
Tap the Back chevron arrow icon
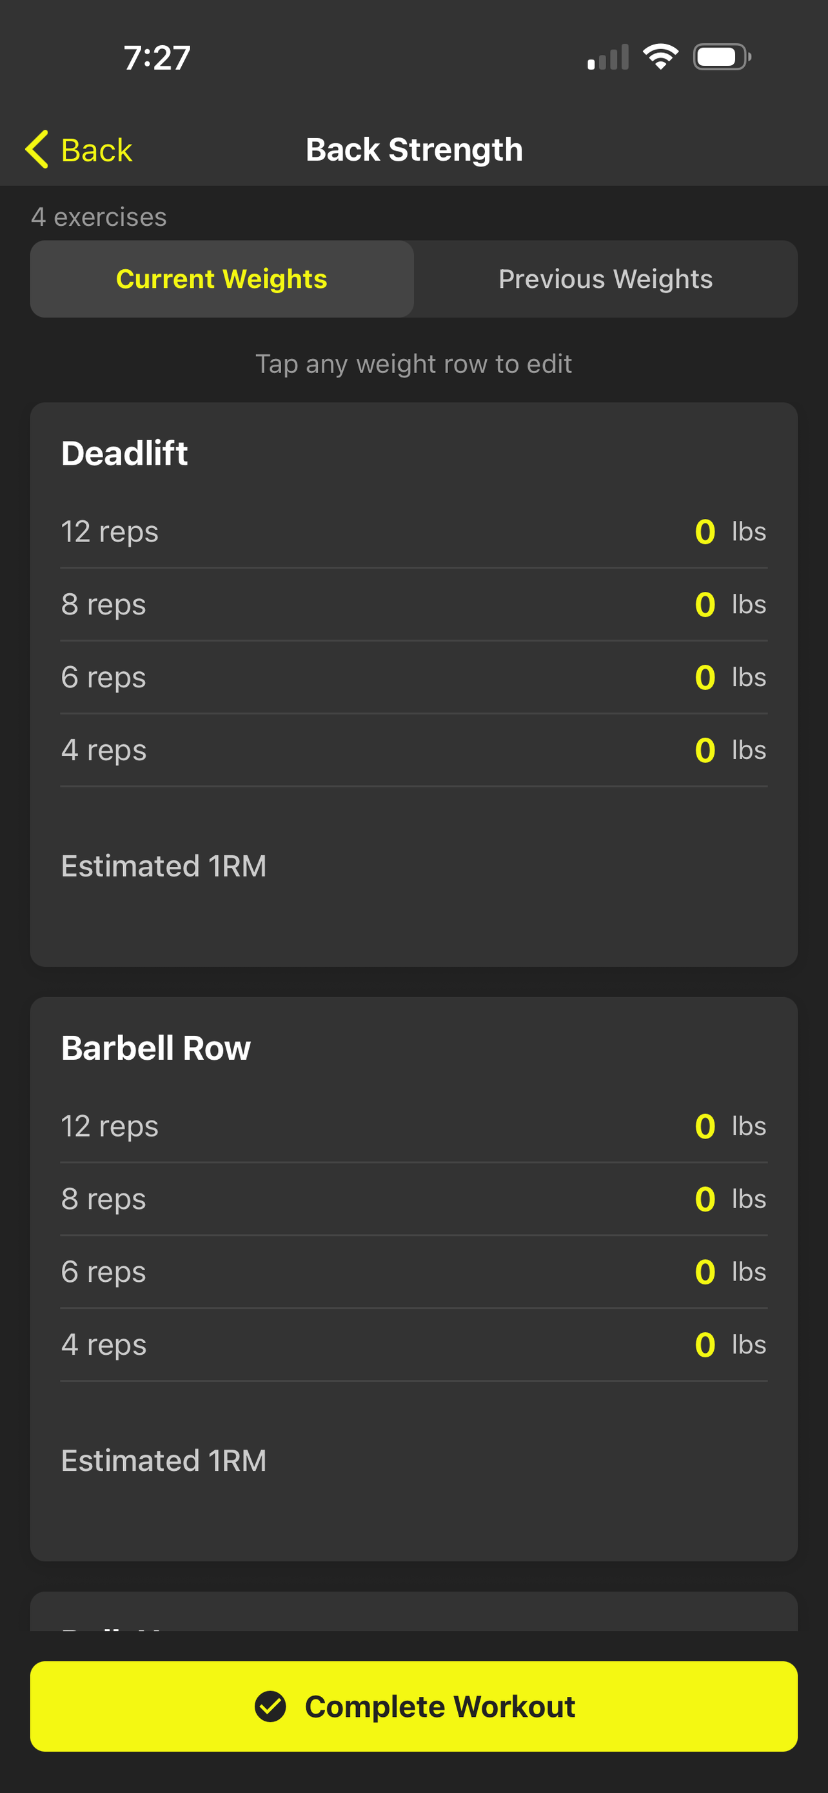(x=37, y=149)
